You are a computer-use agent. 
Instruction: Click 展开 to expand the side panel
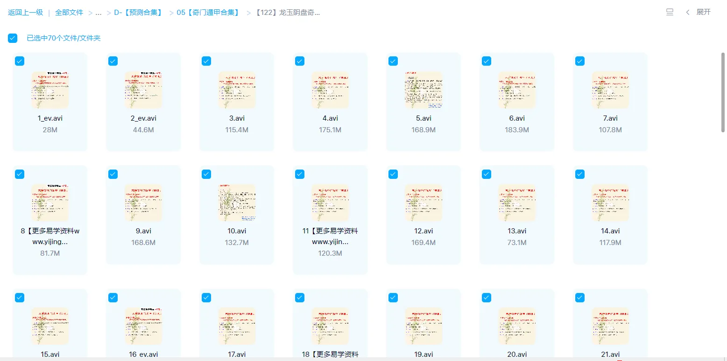pyautogui.click(x=703, y=13)
